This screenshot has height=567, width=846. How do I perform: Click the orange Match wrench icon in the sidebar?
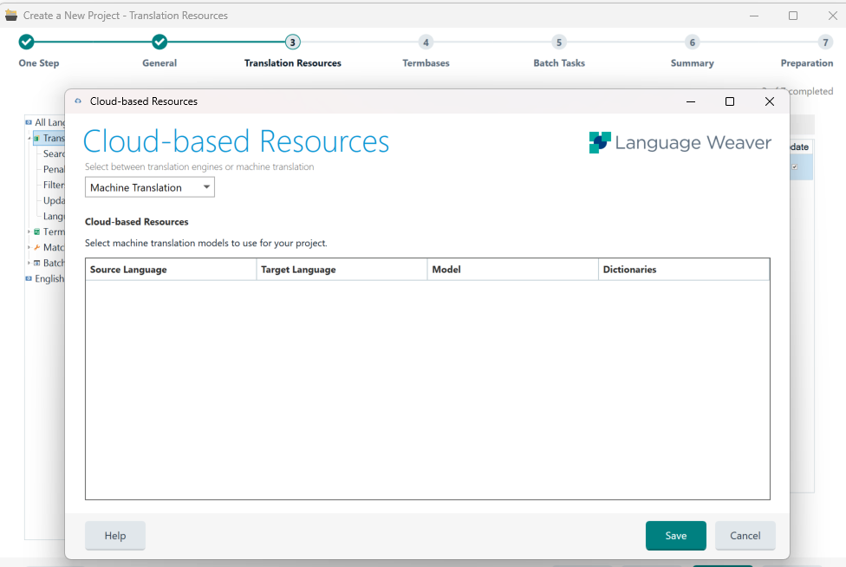click(36, 247)
